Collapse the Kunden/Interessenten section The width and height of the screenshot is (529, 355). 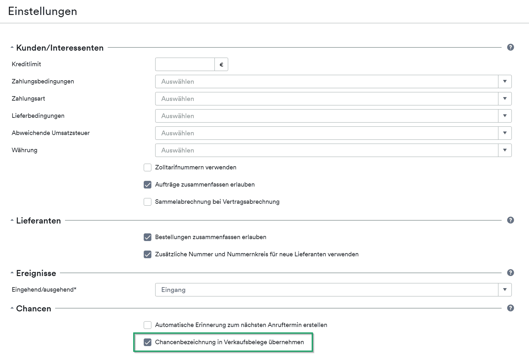[x=12, y=48]
